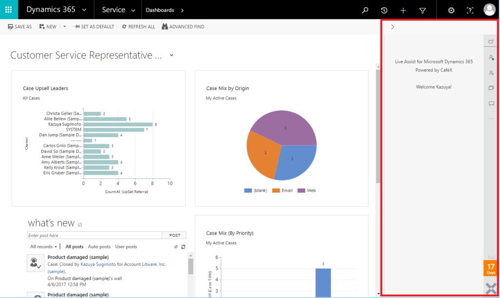Click the greyed icon beside posts refresh
This screenshot has height=298, width=500.
(x=176, y=247)
